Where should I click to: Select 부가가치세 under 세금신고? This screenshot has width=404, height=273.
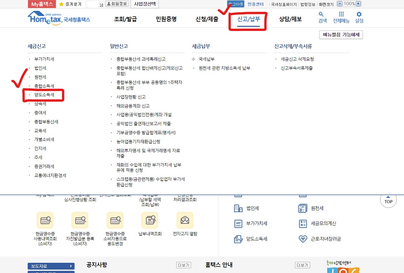coord(44,59)
